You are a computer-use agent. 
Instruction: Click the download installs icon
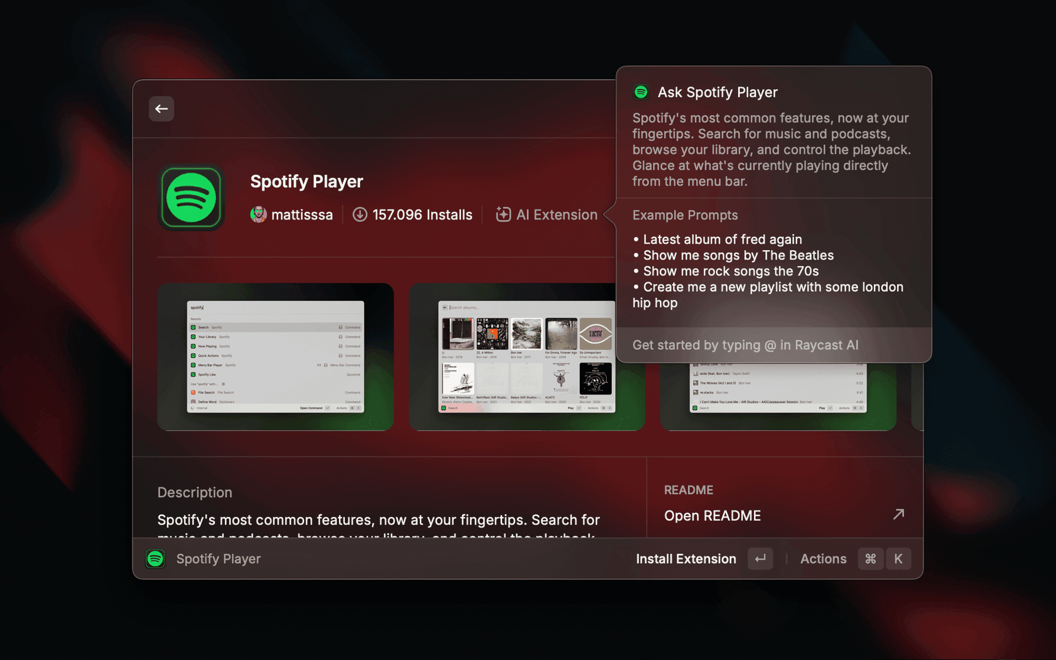click(360, 215)
